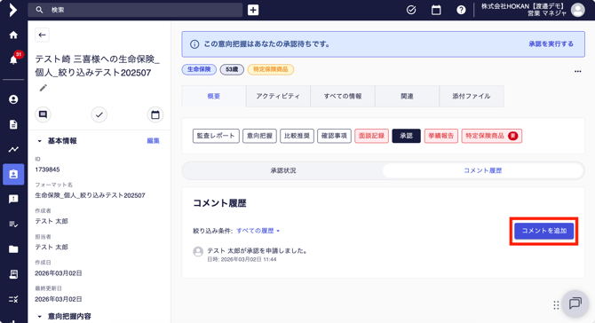Click the テスト 太郎 value under 担当者
Image resolution: width=595 pixels, height=323 pixels.
click(52, 248)
